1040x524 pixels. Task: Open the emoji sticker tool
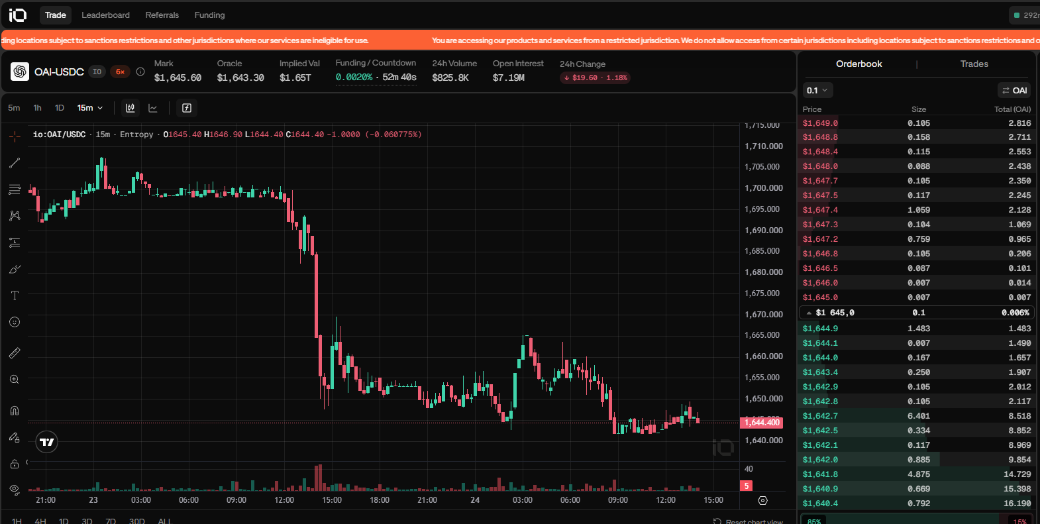click(15, 322)
